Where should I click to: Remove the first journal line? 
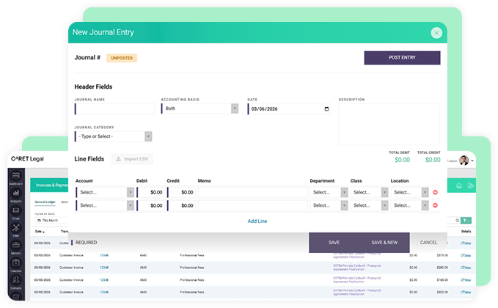click(x=436, y=192)
